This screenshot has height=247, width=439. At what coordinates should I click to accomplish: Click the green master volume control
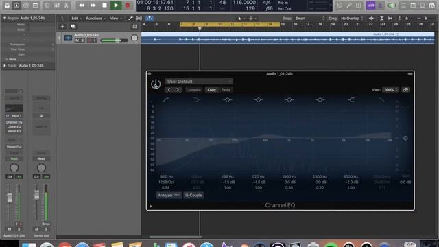(392, 5)
